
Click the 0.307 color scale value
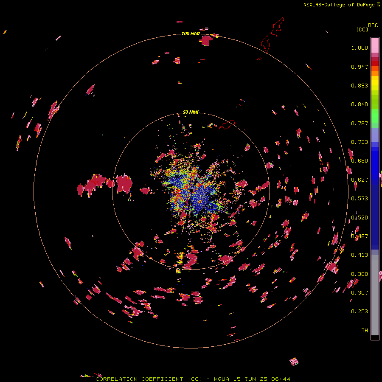coord(360,292)
